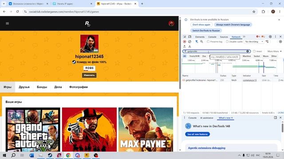Reload the page in Chrome

coord(18,12)
